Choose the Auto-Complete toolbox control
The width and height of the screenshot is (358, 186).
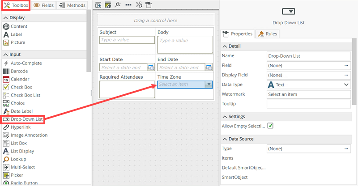tap(26, 63)
